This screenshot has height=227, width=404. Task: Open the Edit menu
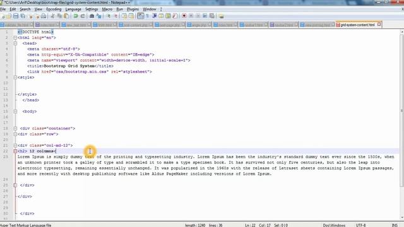click(13, 9)
